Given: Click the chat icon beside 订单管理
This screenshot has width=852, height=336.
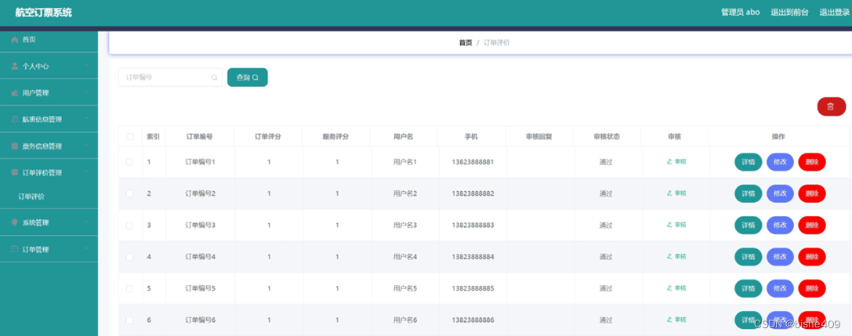Looking at the screenshot, I should pyautogui.click(x=15, y=249).
